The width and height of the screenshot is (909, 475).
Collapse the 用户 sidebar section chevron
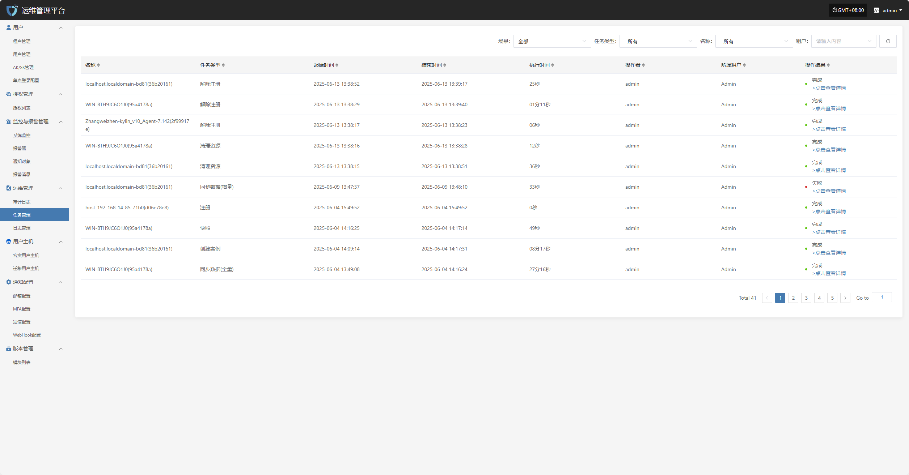click(x=61, y=27)
